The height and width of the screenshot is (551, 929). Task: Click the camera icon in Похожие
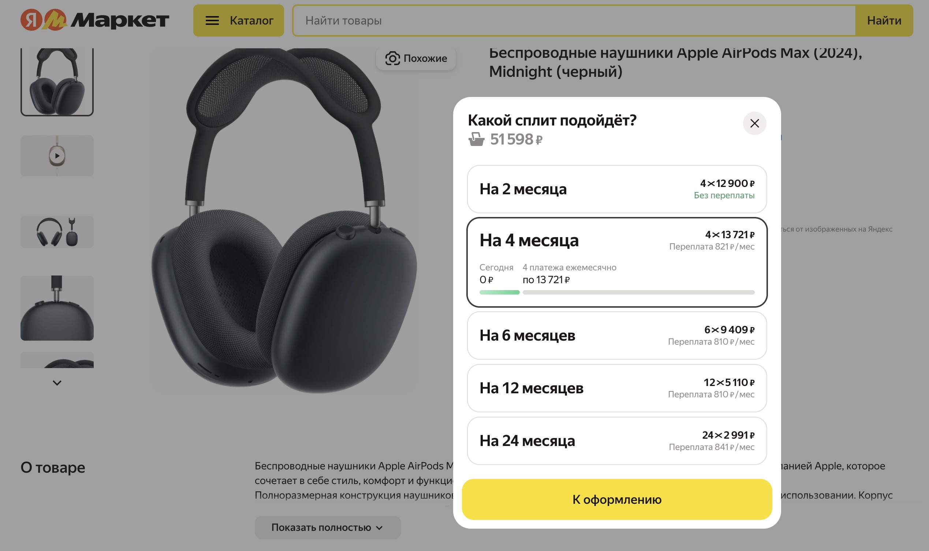tap(392, 58)
